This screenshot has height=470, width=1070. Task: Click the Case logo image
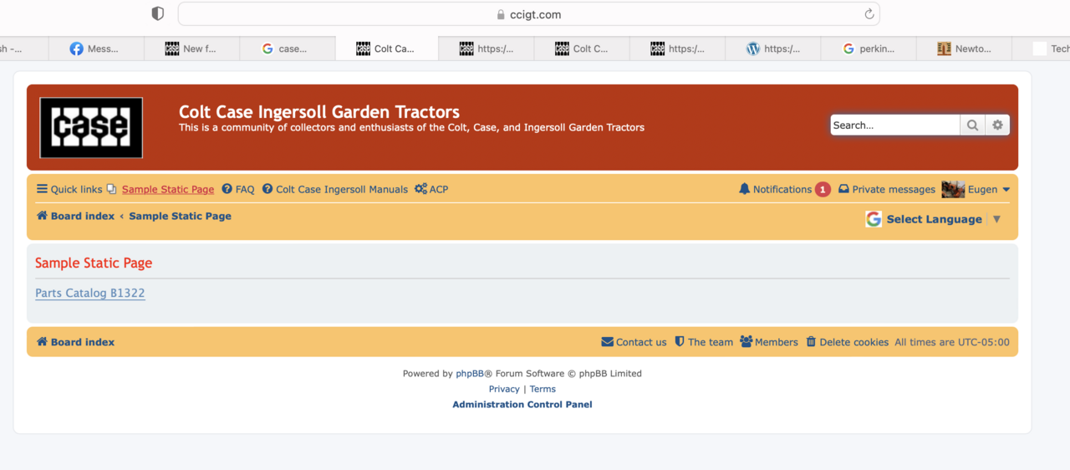(91, 128)
